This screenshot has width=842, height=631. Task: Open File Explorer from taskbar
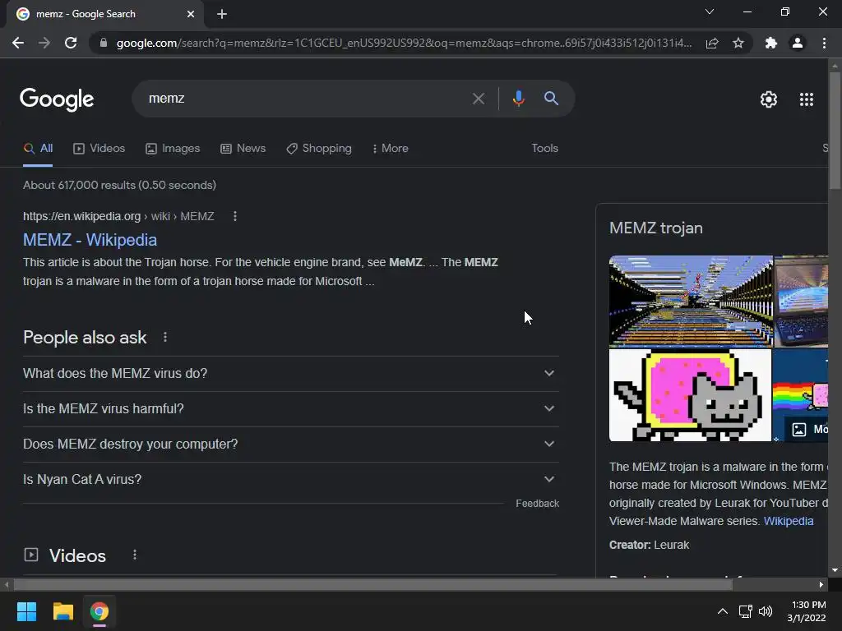pos(62,611)
